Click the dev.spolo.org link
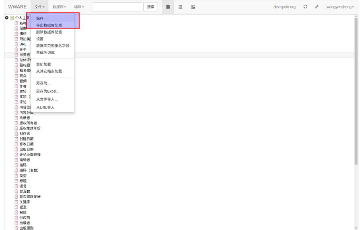Image resolution: width=362 pixels, height=230 pixels. click(x=284, y=7)
